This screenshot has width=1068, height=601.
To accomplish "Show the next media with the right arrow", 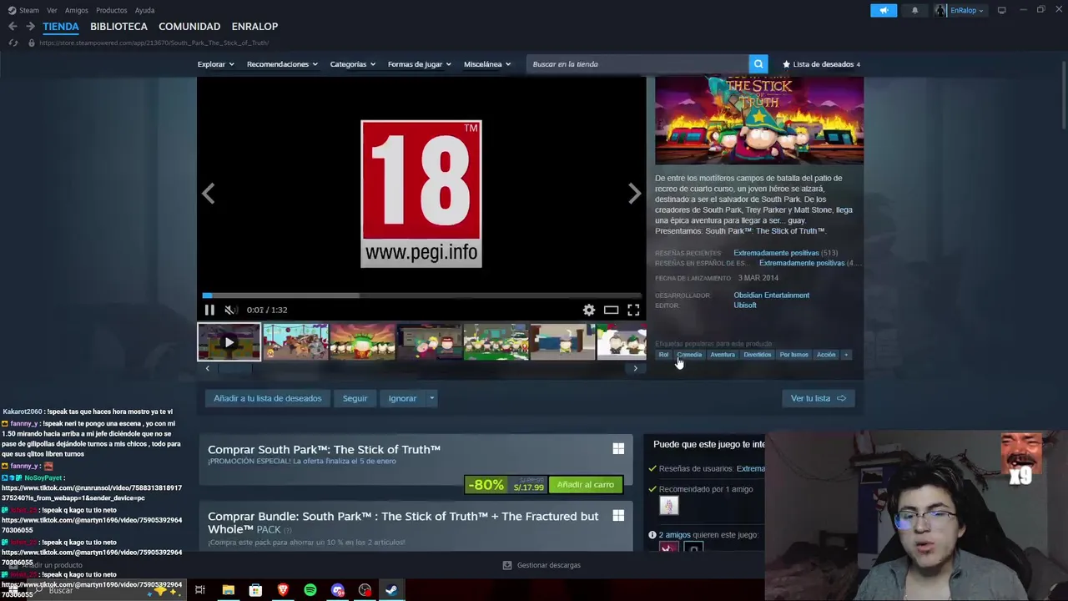I will (x=634, y=194).
